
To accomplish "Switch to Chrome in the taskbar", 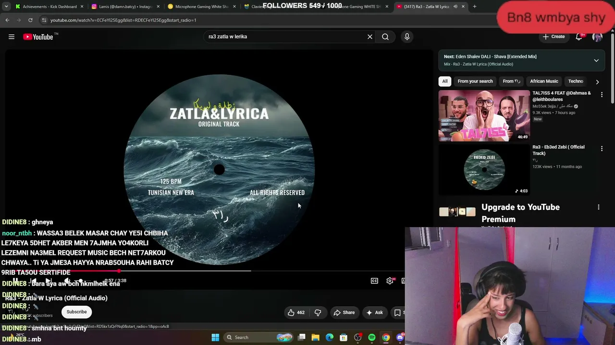I will click(x=386, y=337).
